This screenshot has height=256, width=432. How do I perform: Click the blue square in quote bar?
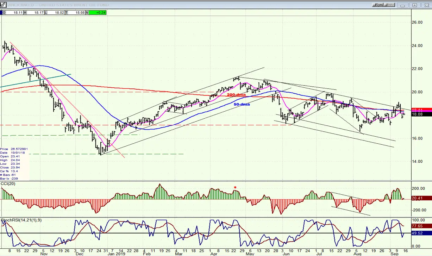(2, 13)
